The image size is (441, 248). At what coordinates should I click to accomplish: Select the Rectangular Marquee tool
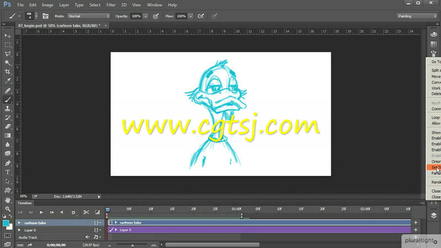(x=8, y=45)
